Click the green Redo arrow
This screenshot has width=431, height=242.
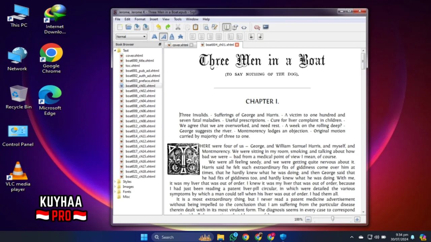point(168,27)
